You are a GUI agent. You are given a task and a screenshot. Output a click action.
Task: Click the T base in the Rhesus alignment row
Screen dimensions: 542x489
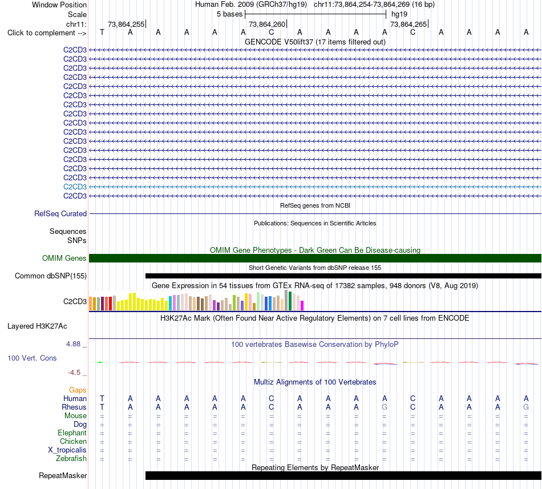click(x=102, y=407)
